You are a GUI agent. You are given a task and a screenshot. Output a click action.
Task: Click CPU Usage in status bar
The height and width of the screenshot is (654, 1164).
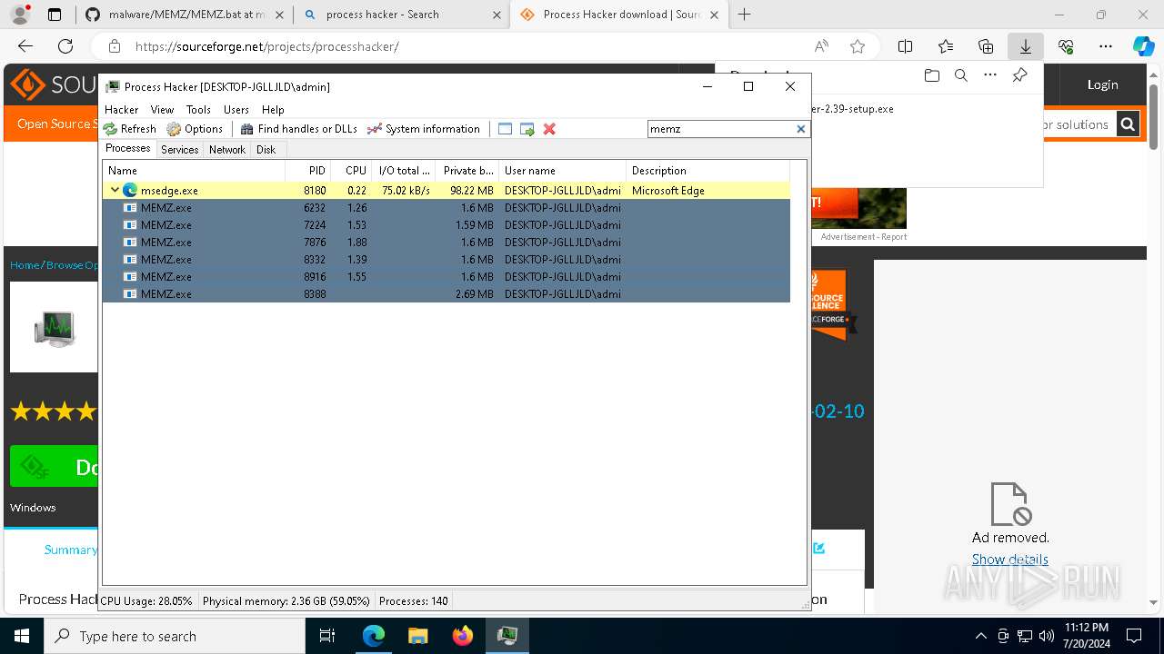click(146, 601)
